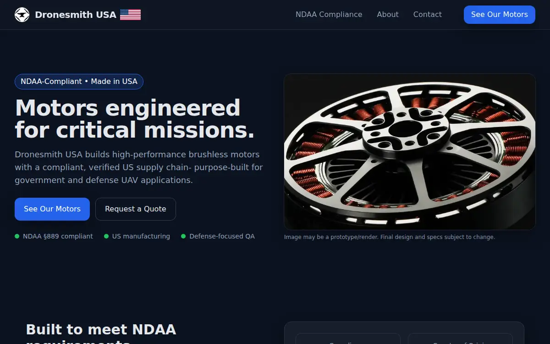Go to the About page link
Image resolution: width=550 pixels, height=344 pixels.
(x=388, y=15)
